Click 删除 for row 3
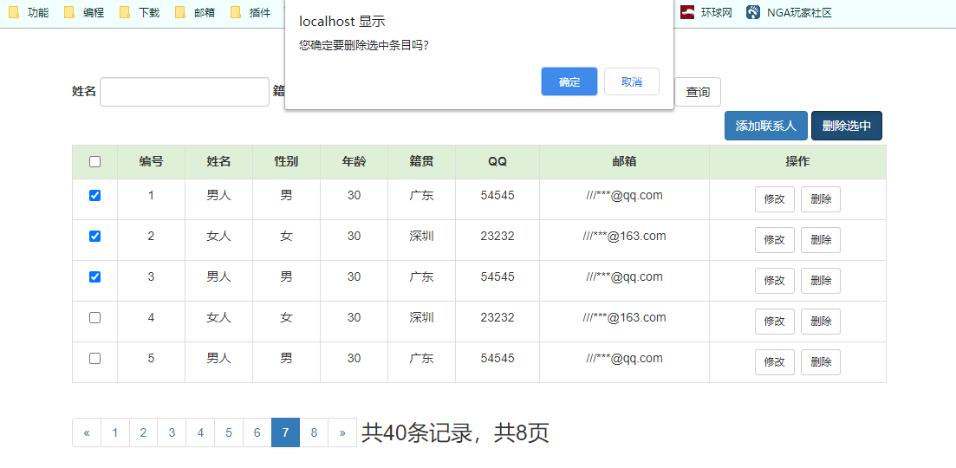Screen dimensions: 956x468 coord(821,280)
